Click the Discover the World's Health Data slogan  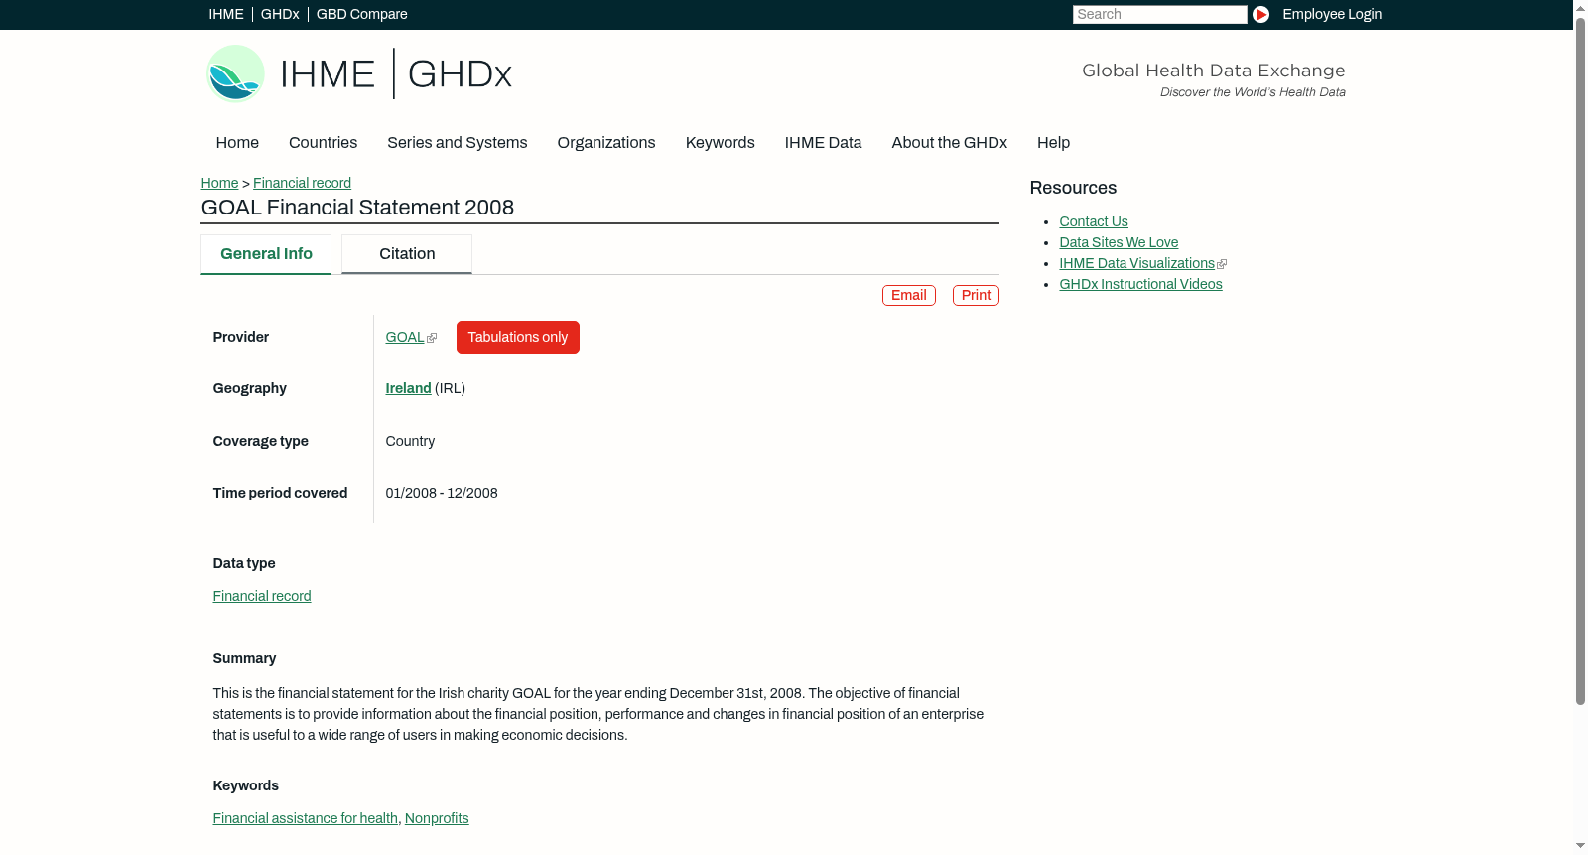pos(1253,92)
